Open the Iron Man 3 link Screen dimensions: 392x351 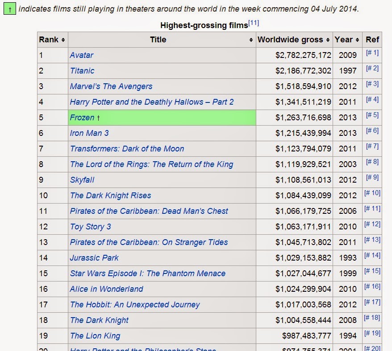89,133
